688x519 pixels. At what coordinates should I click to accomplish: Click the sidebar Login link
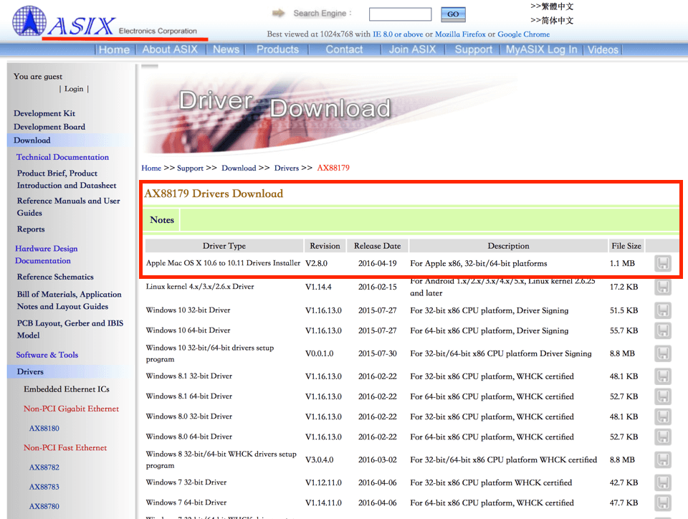tap(74, 89)
